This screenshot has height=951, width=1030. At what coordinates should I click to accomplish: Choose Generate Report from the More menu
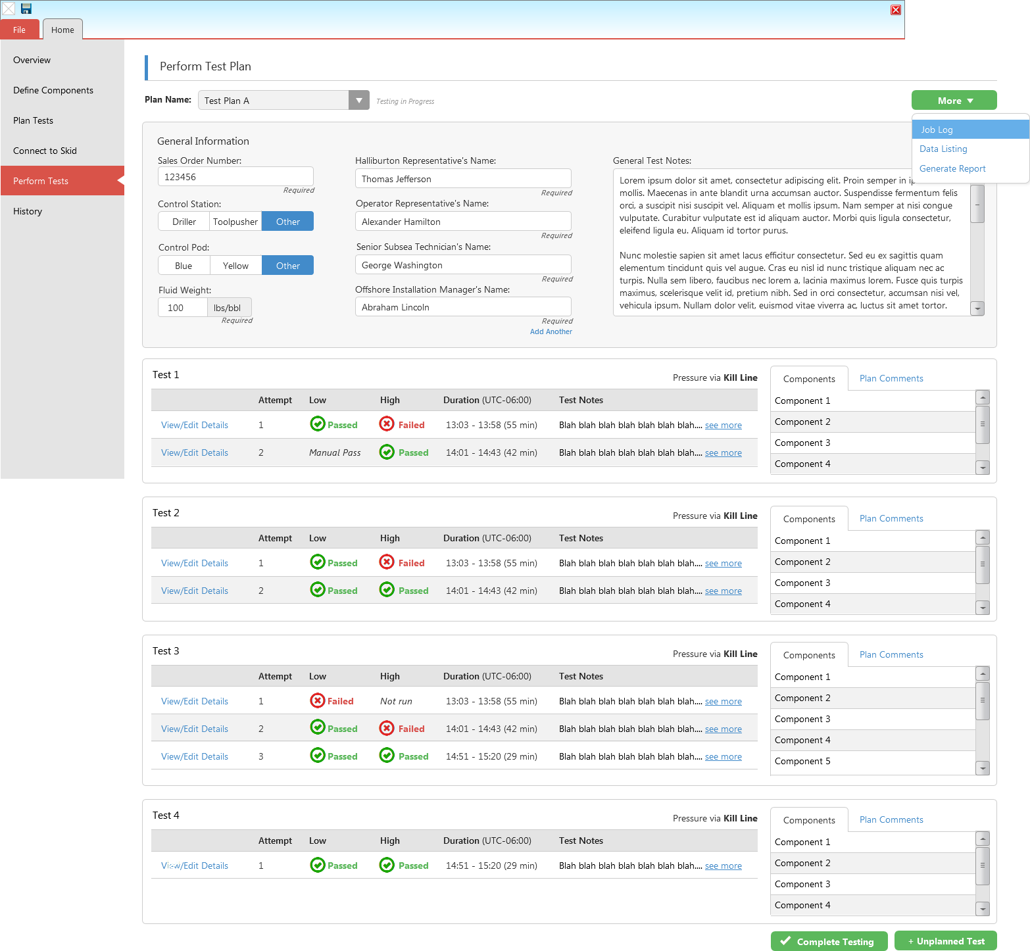click(952, 168)
